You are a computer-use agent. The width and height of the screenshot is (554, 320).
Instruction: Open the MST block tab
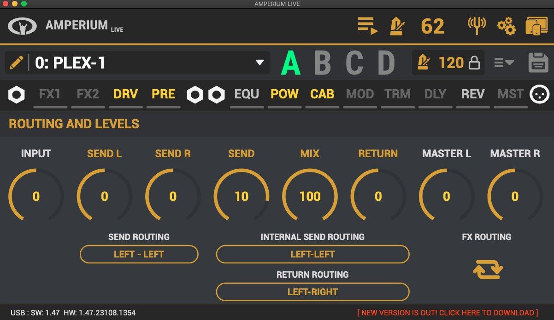click(511, 94)
